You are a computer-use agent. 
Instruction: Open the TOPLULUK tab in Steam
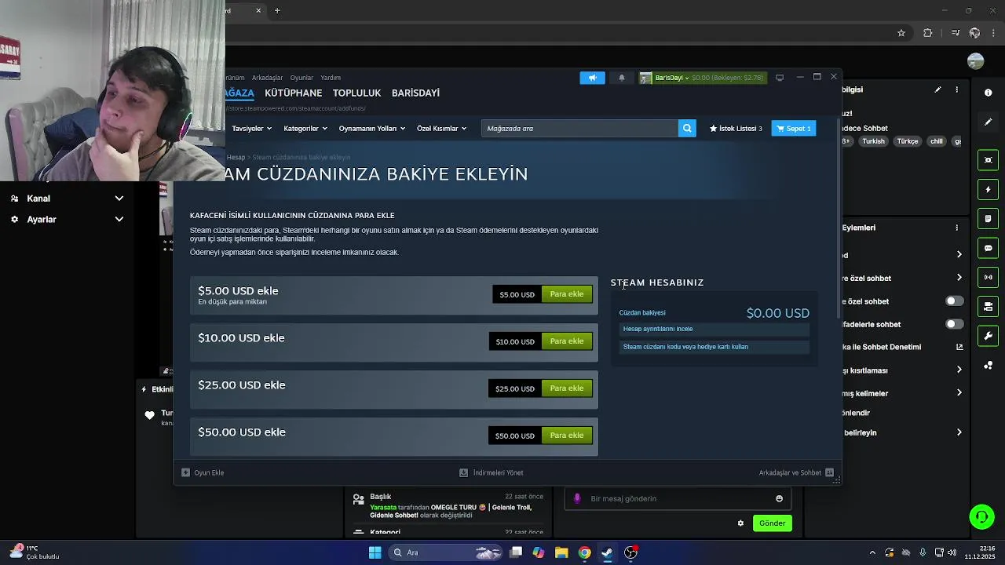point(356,93)
